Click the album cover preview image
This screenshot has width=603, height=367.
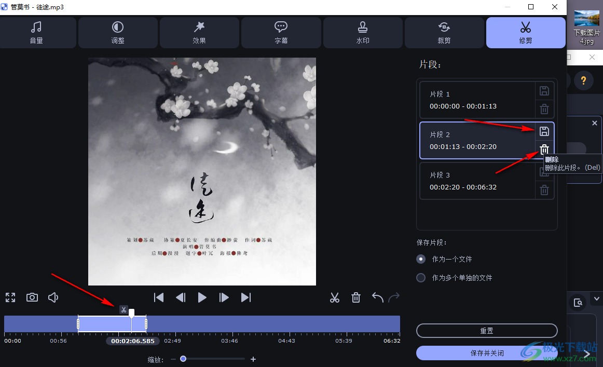(x=202, y=172)
